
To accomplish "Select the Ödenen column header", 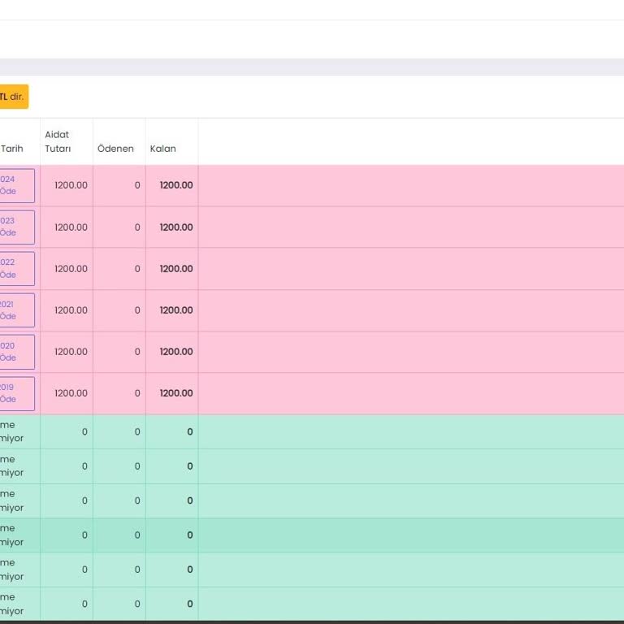I will tap(115, 149).
